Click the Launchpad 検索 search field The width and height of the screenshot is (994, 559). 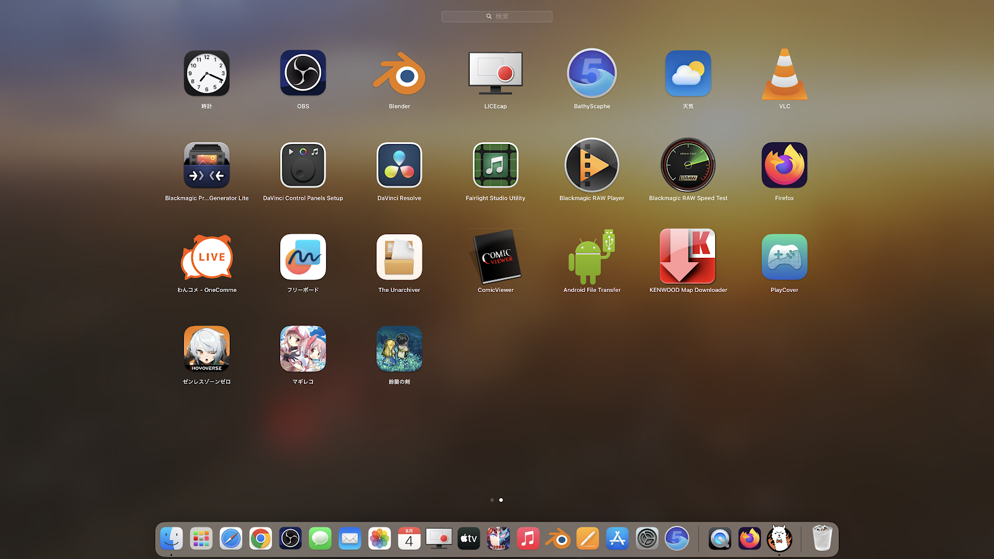[x=497, y=17]
